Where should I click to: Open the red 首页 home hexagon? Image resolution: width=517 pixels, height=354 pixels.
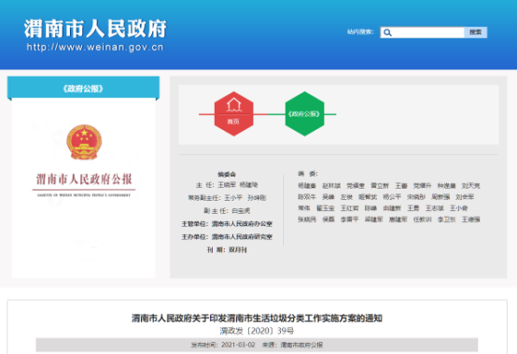click(234, 114)
